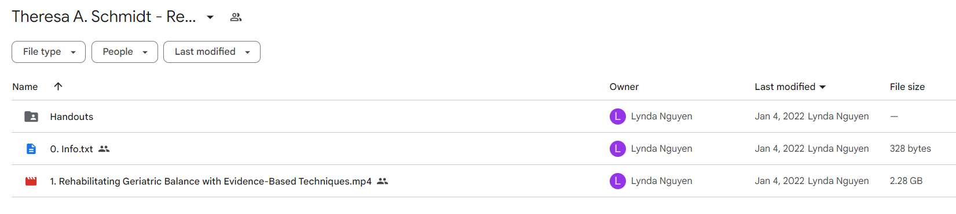Open the folder title dropdown arrow
This screenshot has width=956, height=214.
coord(210,17)
